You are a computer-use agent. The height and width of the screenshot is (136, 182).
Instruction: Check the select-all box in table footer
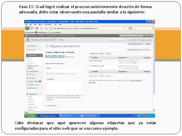click(x=90, y=72)
